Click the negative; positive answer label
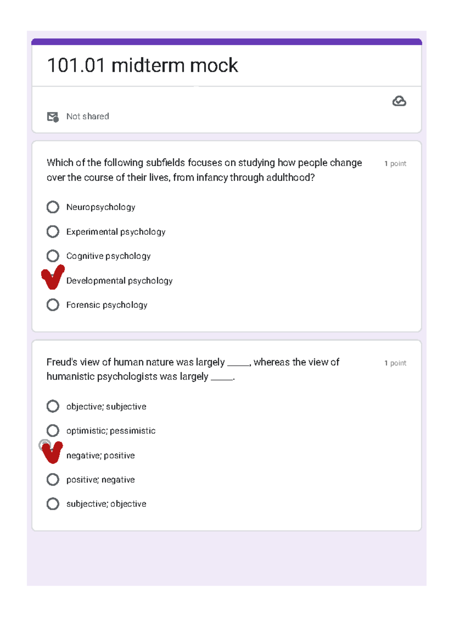The image size is (454, 643). click(x=100, y=456)
